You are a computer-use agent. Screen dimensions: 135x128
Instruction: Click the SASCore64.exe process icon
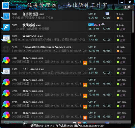[6, 71]
